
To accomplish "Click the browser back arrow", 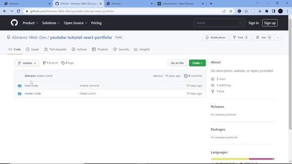I will click(x=5, y=11).
